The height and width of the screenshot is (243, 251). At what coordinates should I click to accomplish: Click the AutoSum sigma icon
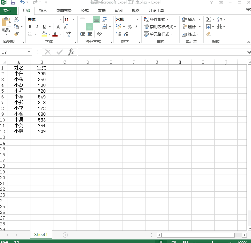(x=208, y=19)
